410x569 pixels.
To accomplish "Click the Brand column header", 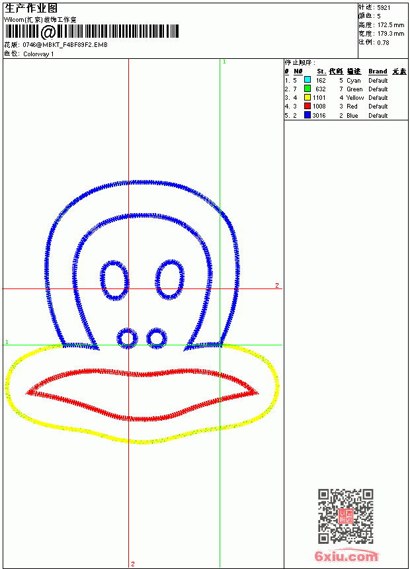I will pos(378,71).
